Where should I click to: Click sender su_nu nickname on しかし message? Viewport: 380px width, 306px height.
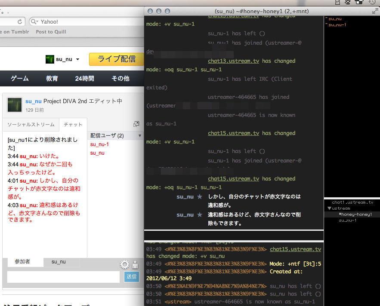tap(185, 197)
